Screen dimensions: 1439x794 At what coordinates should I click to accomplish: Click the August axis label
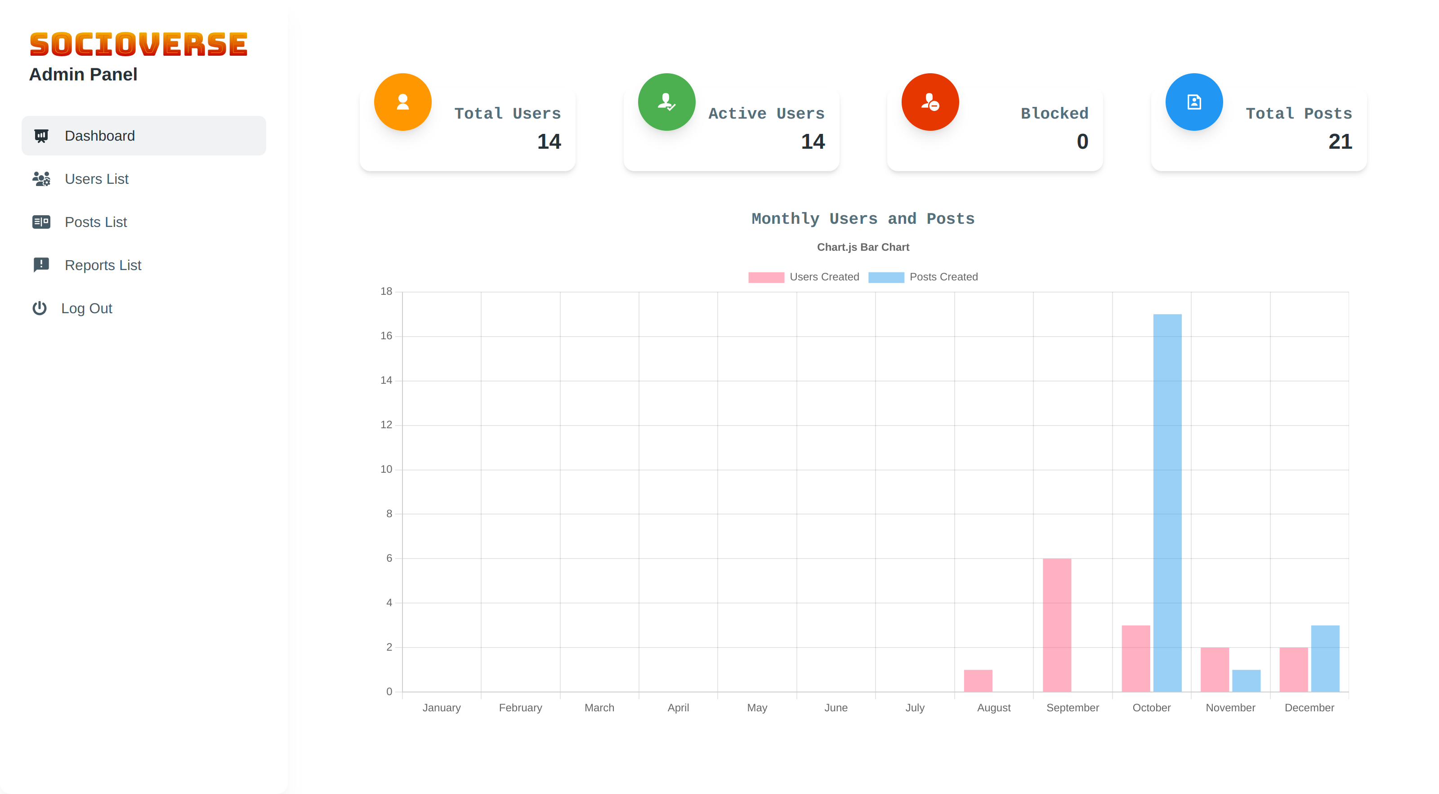[x=994, y=707]
